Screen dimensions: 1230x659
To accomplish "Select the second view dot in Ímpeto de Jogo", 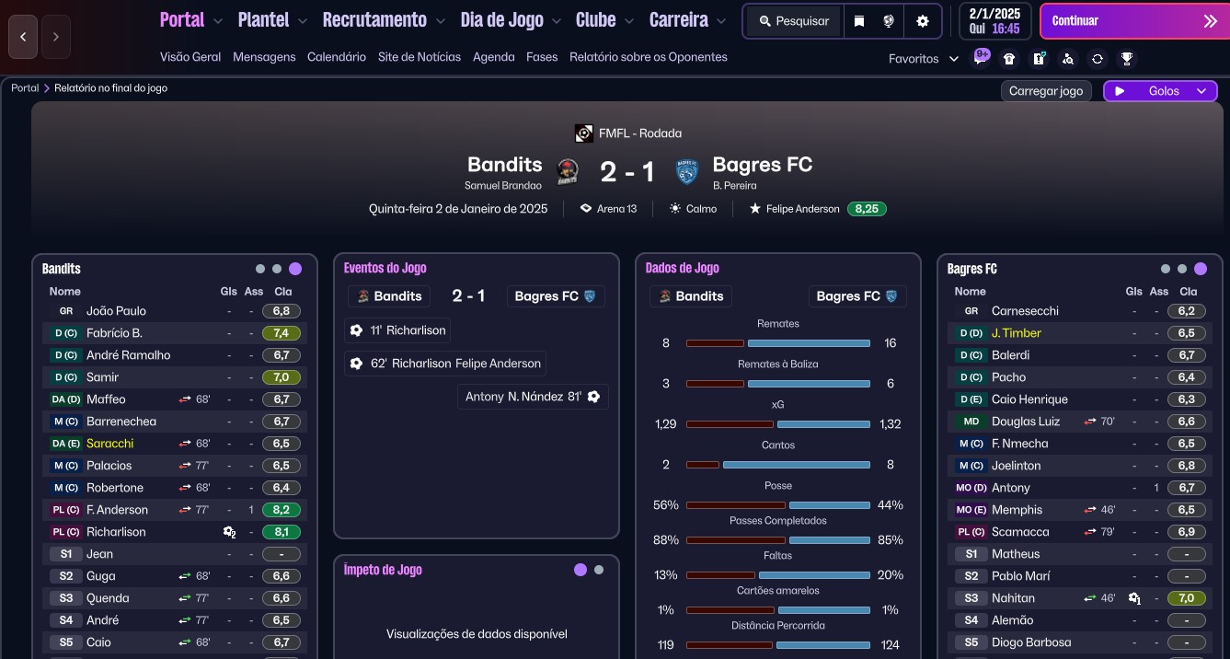I will 599,570.
